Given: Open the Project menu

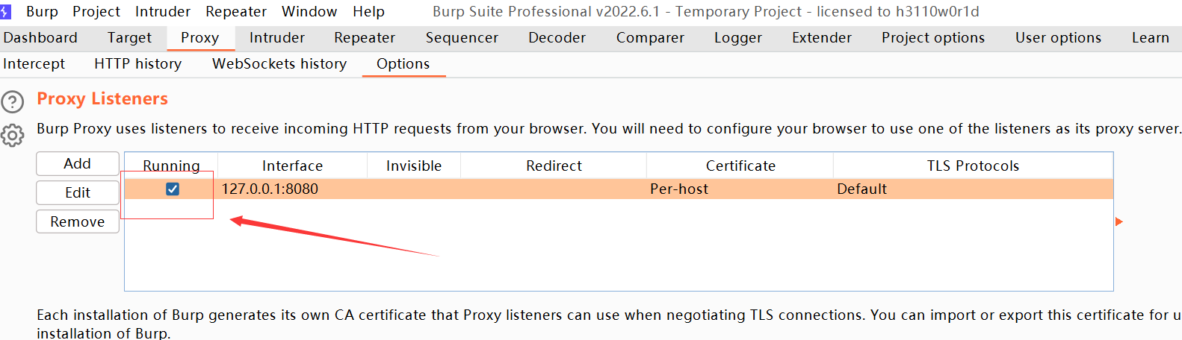Looking at the screenshot, I should 96,11.
